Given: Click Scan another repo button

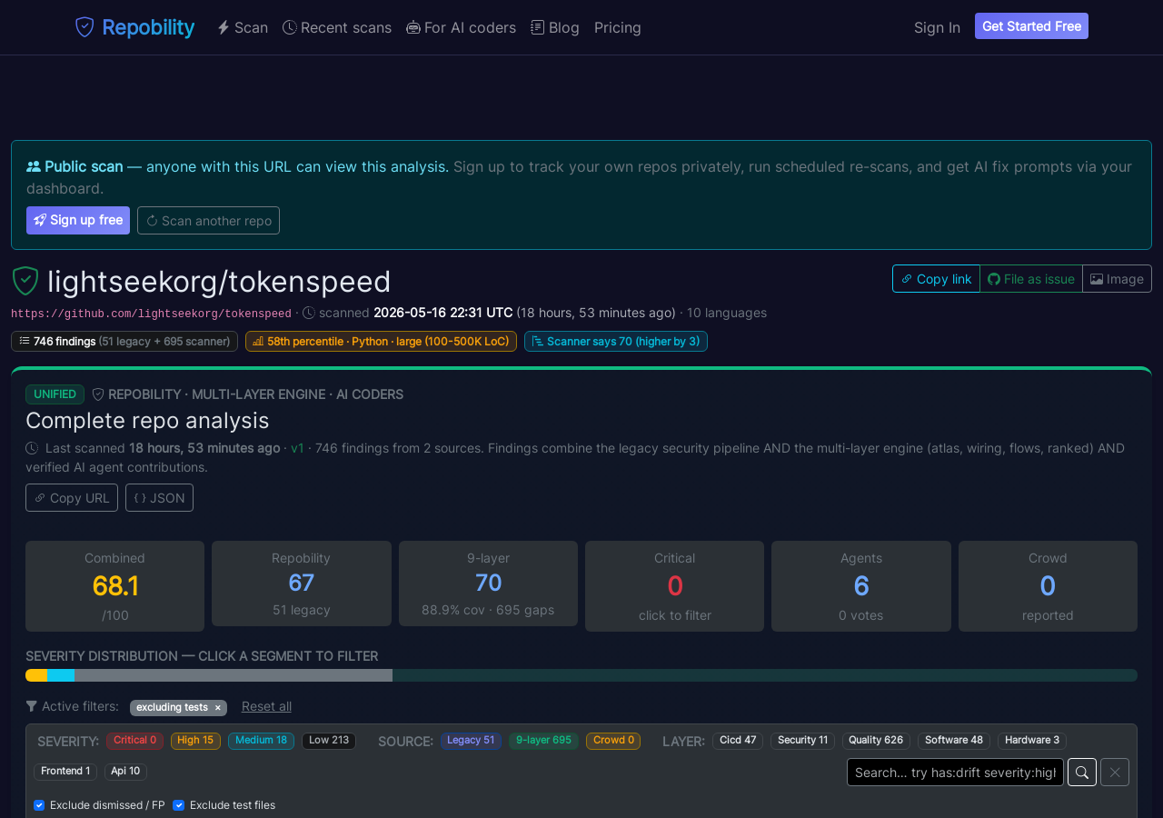Looking at the screenshot, I should (x=208, y=220).
